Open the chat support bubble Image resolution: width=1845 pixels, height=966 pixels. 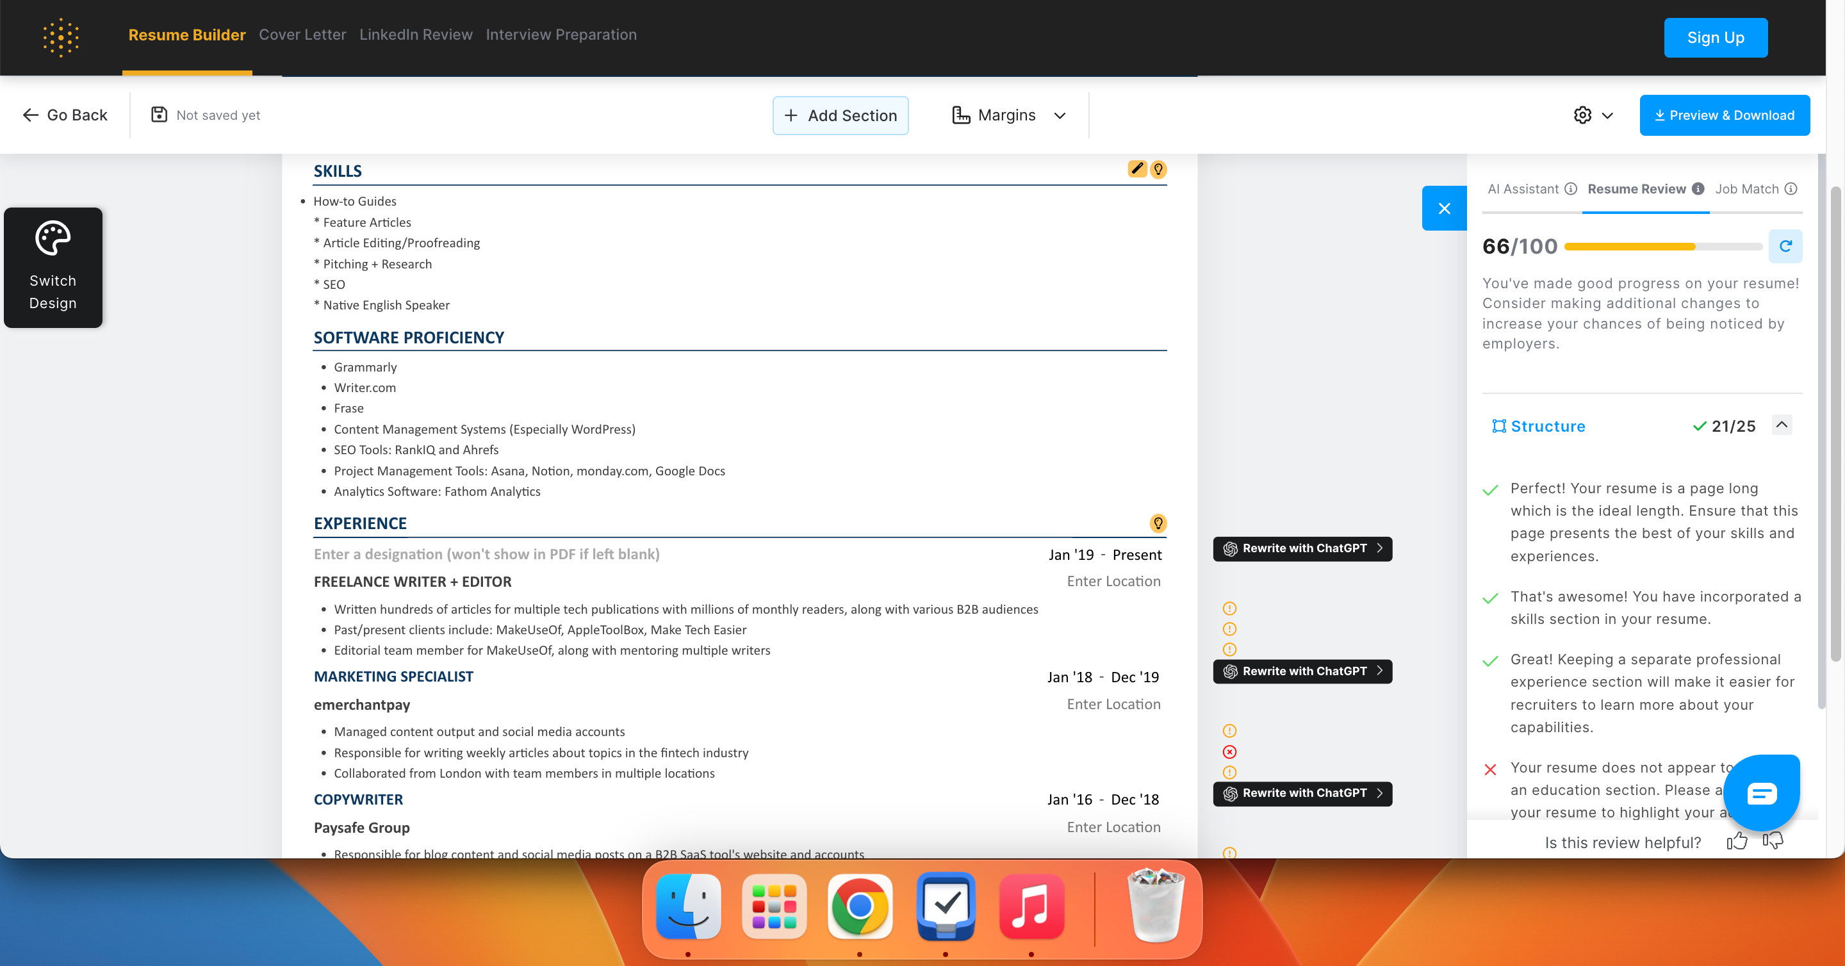pos(1761,792)
